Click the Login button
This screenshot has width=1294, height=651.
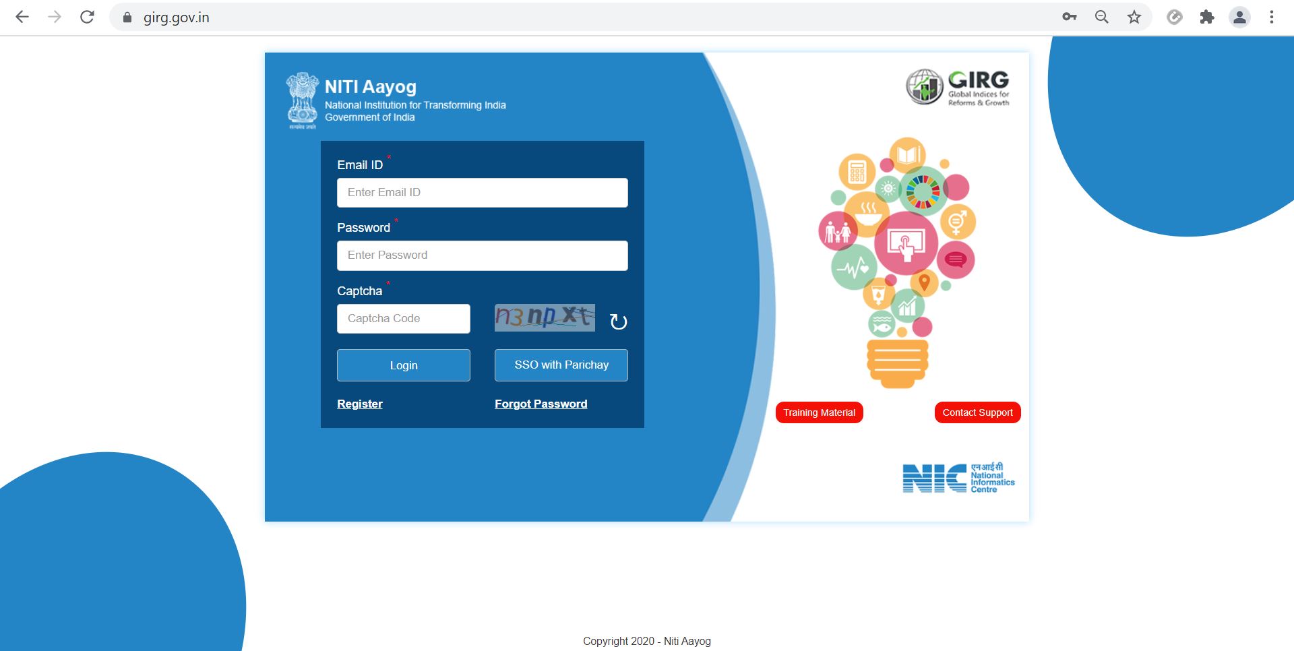point(404,365)
